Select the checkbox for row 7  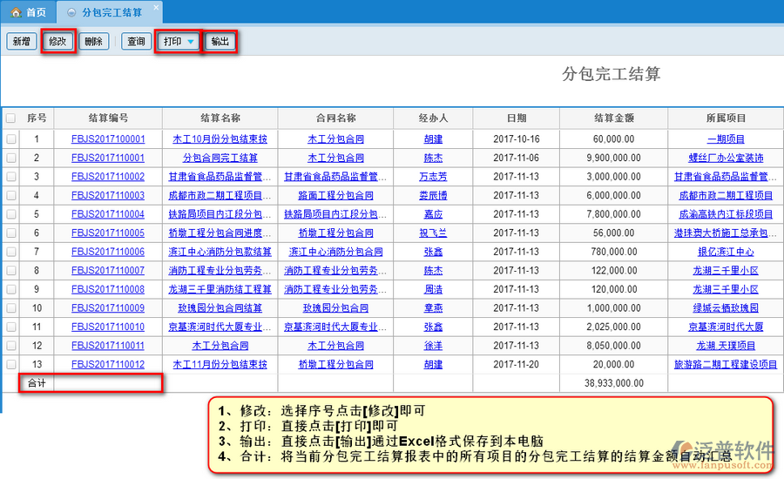pyautogui.click(x=10, y=252)
